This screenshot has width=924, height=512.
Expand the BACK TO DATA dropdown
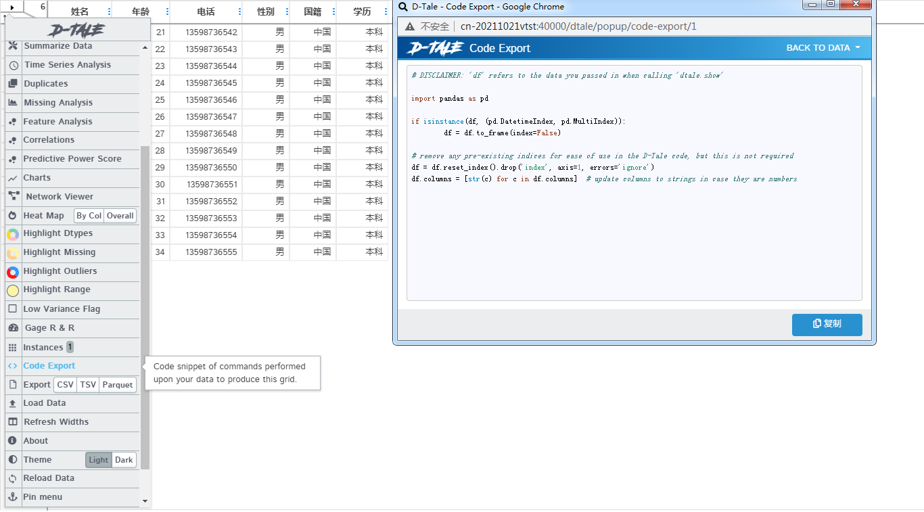coord(823,48)
